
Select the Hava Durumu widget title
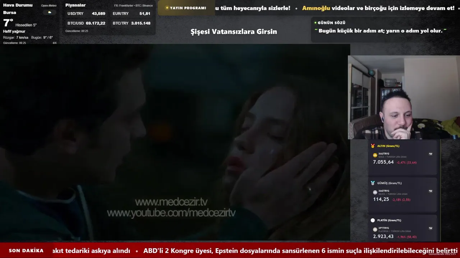pos(18,5)
